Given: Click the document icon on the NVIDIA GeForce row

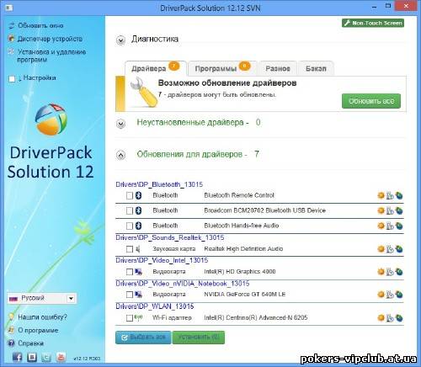Looking at the screenshot, I should tap(390, 295).
